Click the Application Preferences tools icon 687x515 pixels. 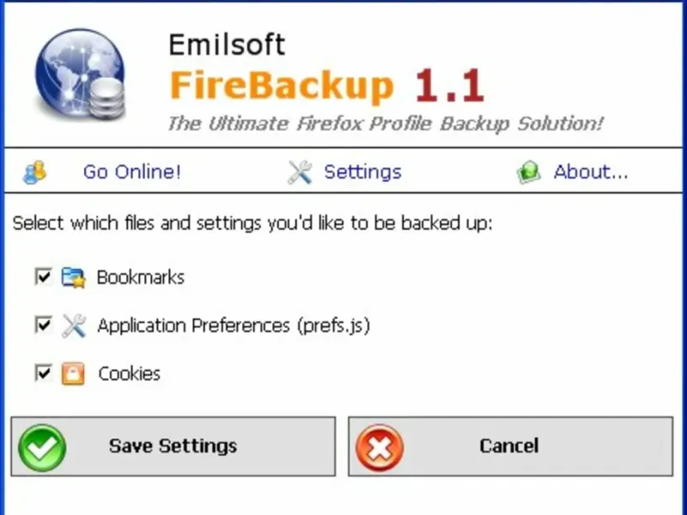click(x=74, y=326)
